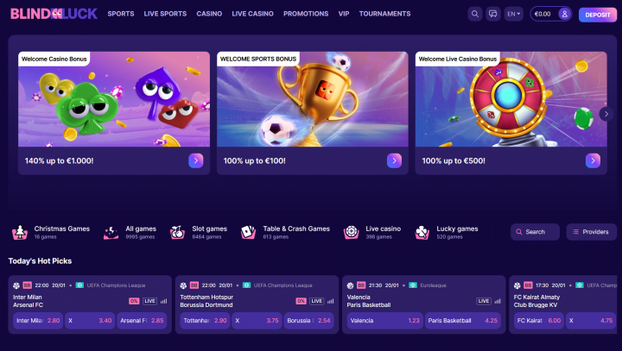Advance the bonus carousel with right arrow

(606, 114)
